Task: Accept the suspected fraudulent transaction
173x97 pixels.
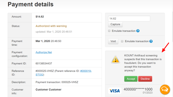Action: click(x=131, y=79)
